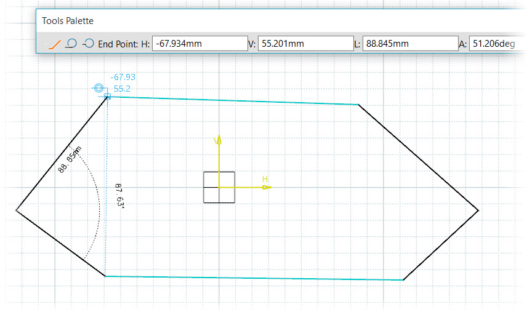Click the leftmost vertex of the profile
The height and width of the screenshot is (312, 527).
16,210
